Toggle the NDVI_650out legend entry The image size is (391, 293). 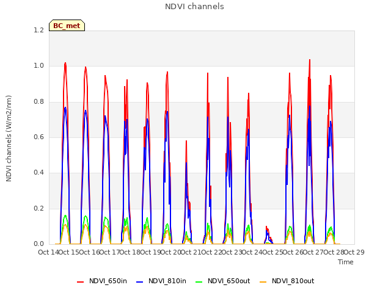(x=222, y=281)
